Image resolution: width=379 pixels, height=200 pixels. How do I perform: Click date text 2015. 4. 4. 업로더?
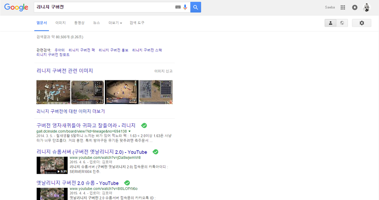click(91, 193)
